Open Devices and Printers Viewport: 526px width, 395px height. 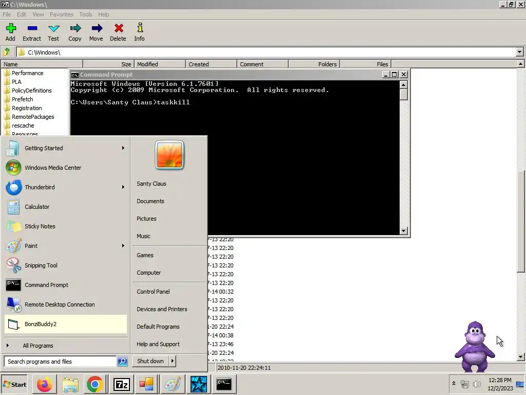point(162,309)
